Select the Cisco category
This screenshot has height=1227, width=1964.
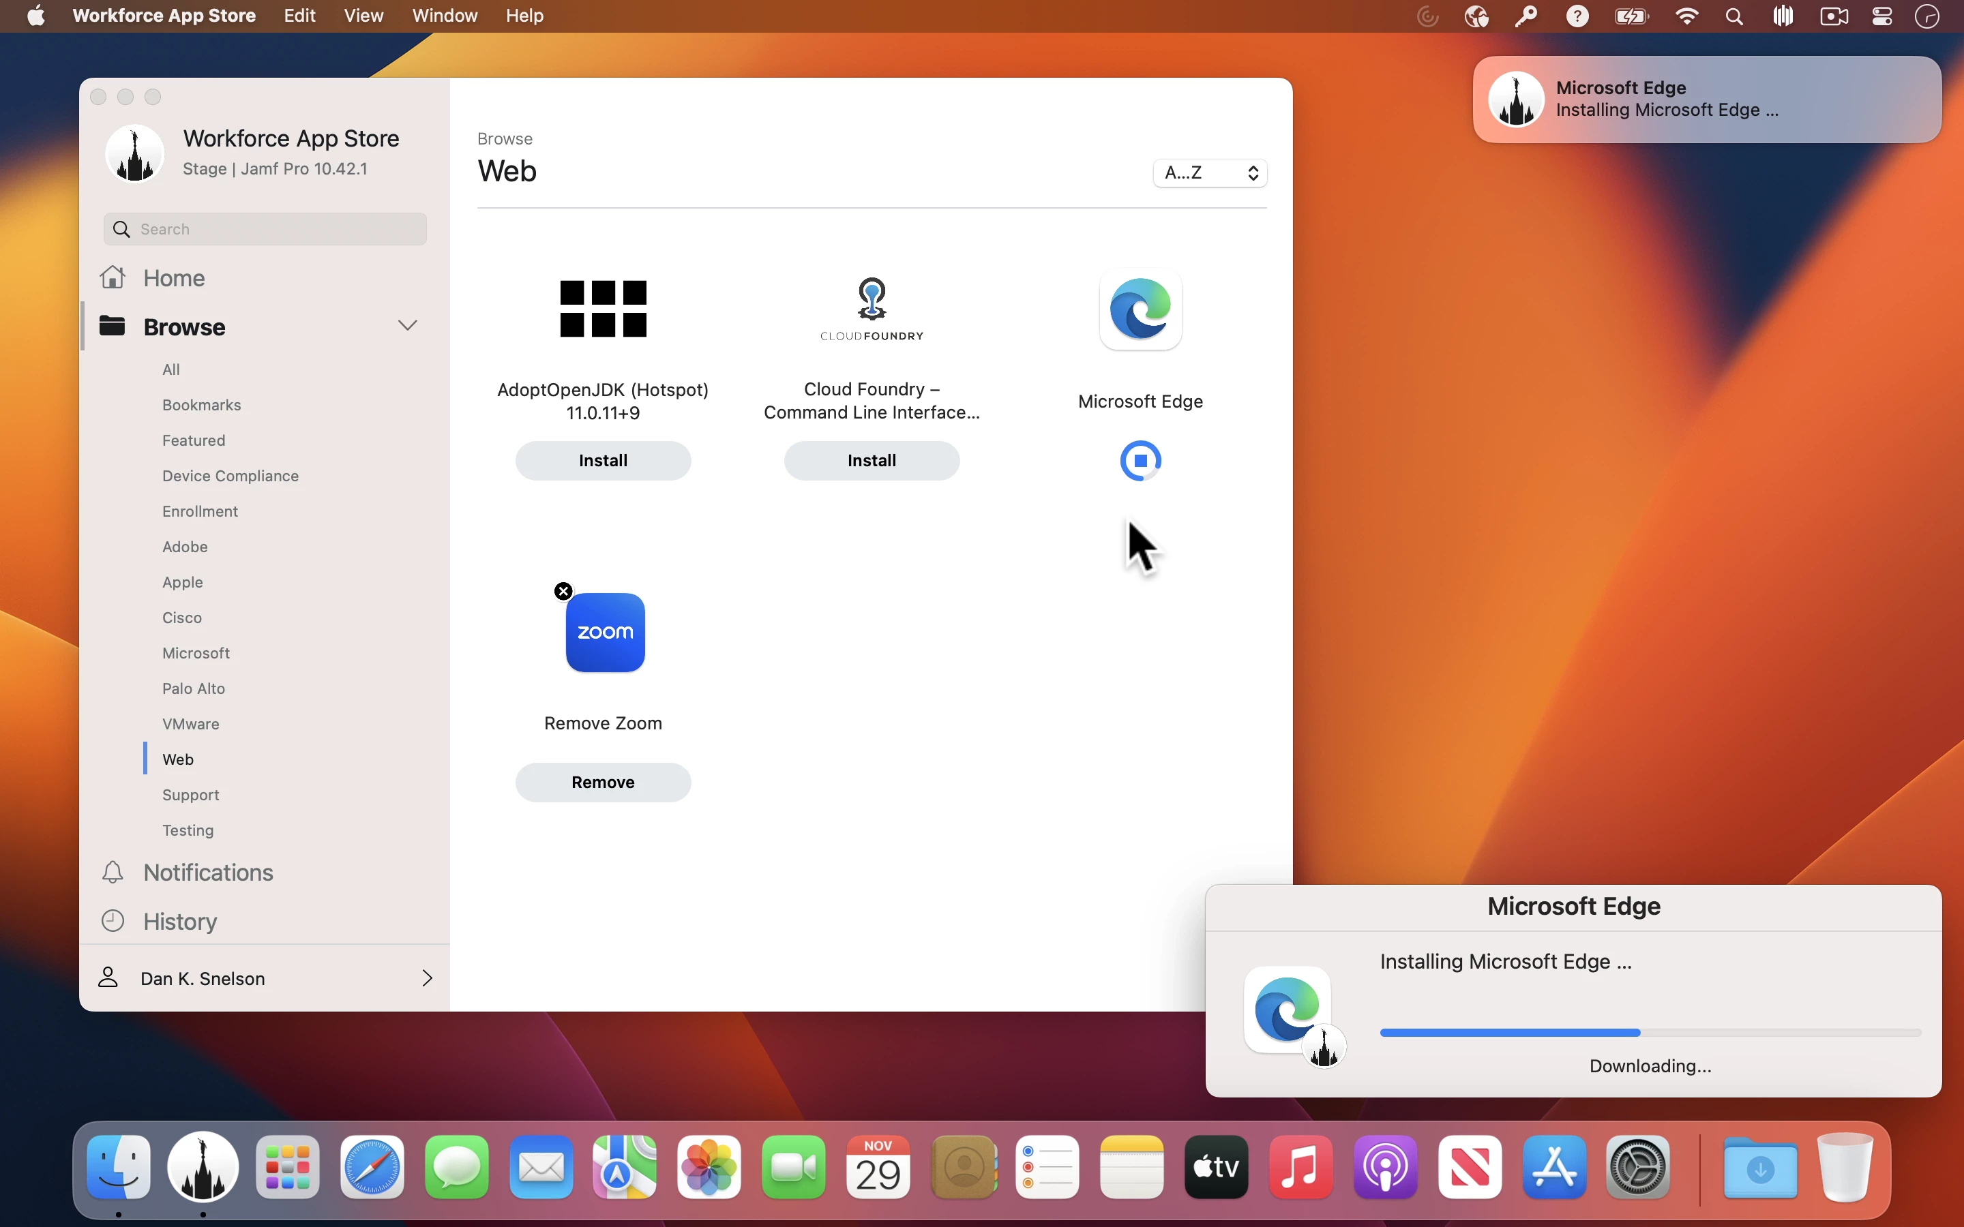(182, 618)
